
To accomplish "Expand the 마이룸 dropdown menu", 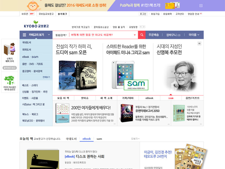I will click(x=194, y=35).
